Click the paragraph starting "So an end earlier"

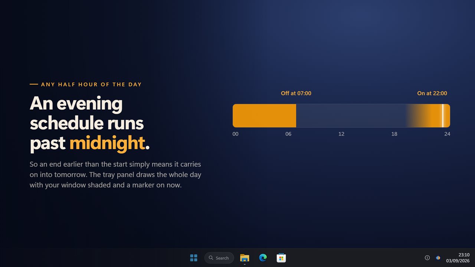tap(115, 174)
